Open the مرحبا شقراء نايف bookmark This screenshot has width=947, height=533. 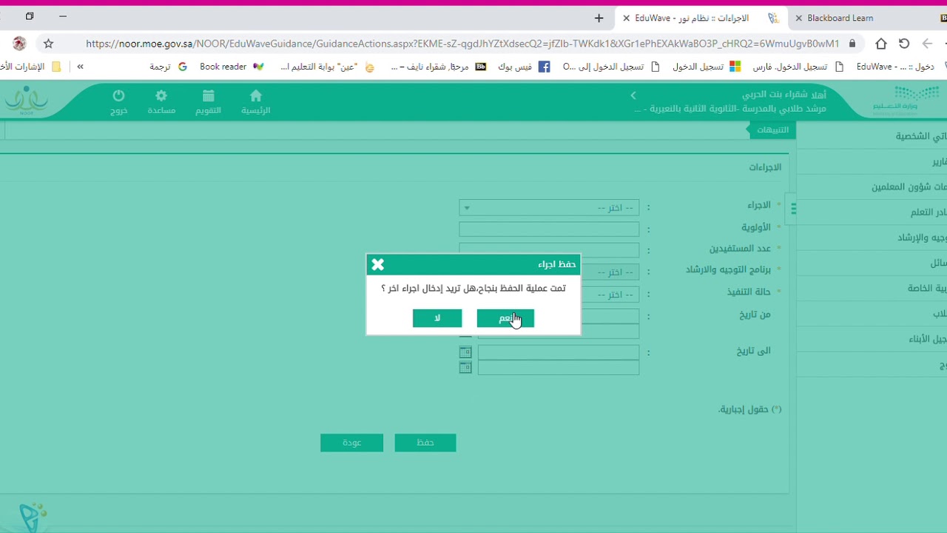click(x=438, y=67)
